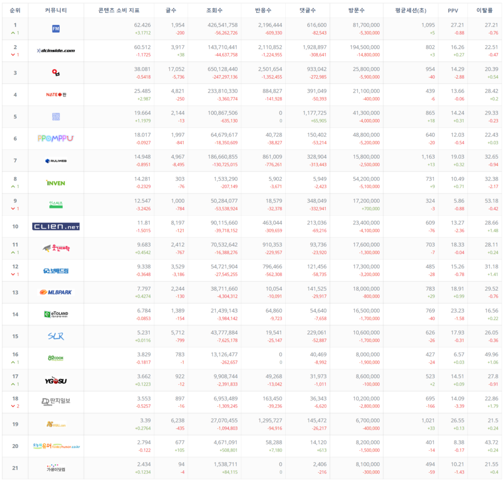Open the FM community logo in rank 1
This screenshot has width=504, height=482.
click(x=56, y=29)
